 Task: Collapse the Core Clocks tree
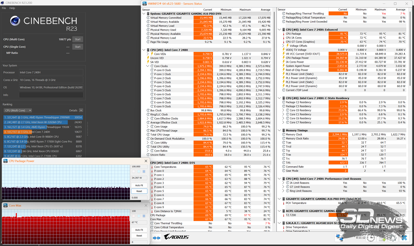pos(148,66)
